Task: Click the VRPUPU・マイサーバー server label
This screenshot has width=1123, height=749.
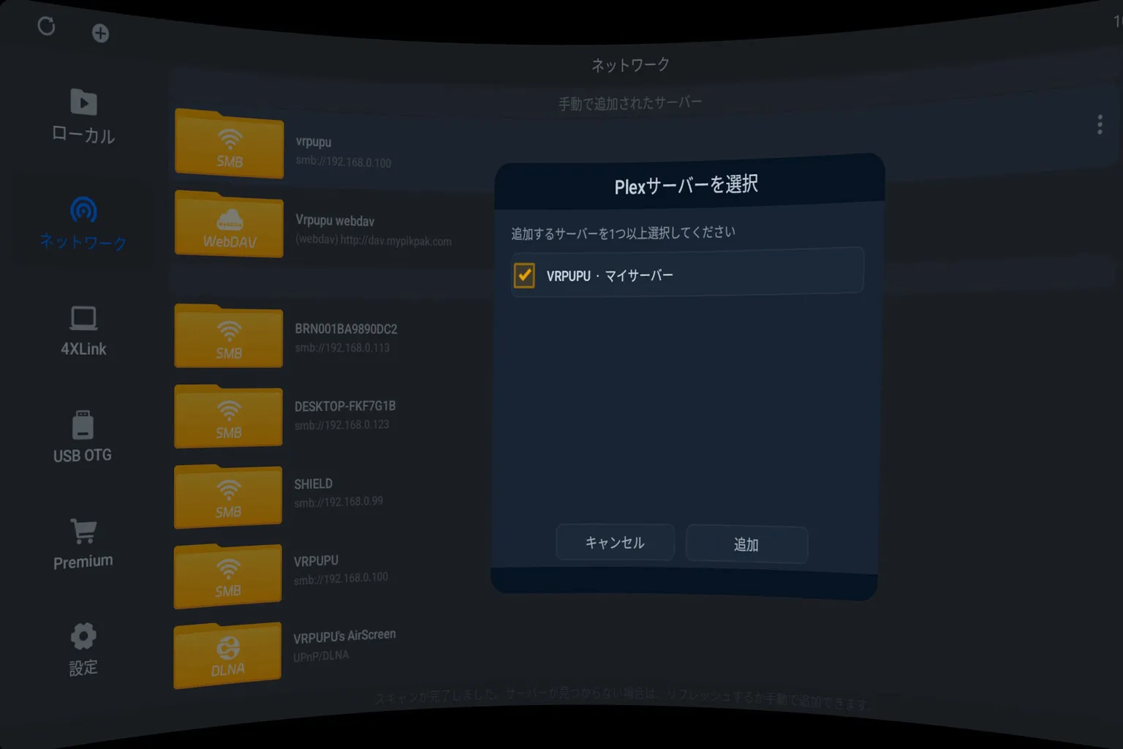Action: tap(610, 276)
